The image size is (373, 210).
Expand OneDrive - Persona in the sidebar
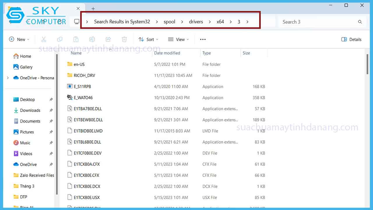pos(8,78)
